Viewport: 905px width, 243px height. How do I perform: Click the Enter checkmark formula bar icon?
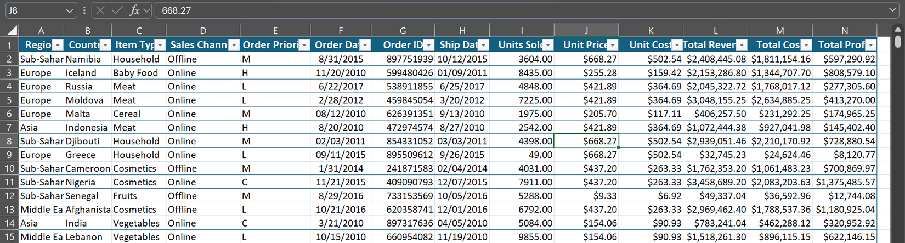pos(117,10)
